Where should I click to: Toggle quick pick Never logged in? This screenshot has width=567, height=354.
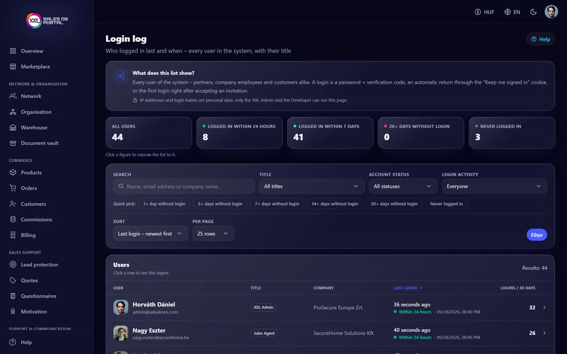[x=447, y=204]
